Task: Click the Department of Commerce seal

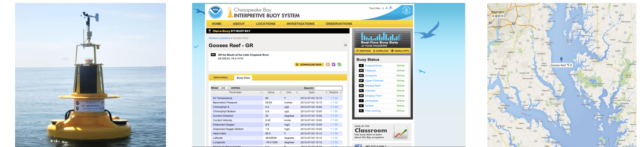Action: coord(406,10)
